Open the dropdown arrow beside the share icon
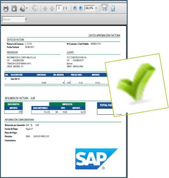Screen dimensions: 169x178 click(27, 8)
